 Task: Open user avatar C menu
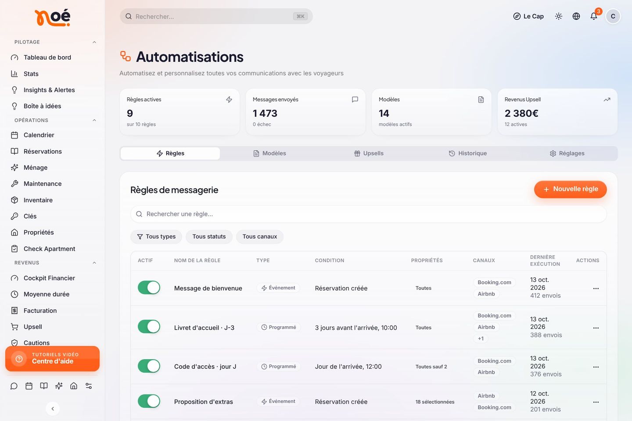click(x=613, y=16)
